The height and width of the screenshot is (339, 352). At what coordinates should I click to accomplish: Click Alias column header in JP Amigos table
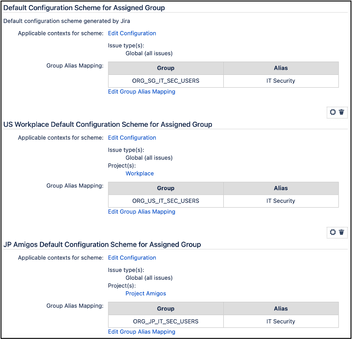(x=281, y=309)
